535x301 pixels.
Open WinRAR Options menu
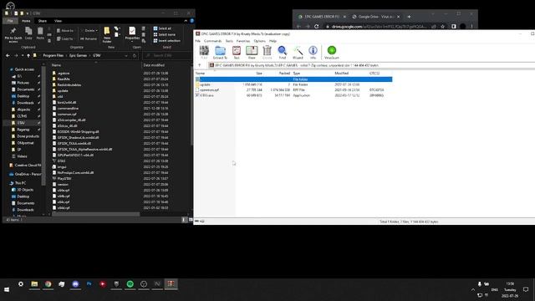tap(259, 41)
